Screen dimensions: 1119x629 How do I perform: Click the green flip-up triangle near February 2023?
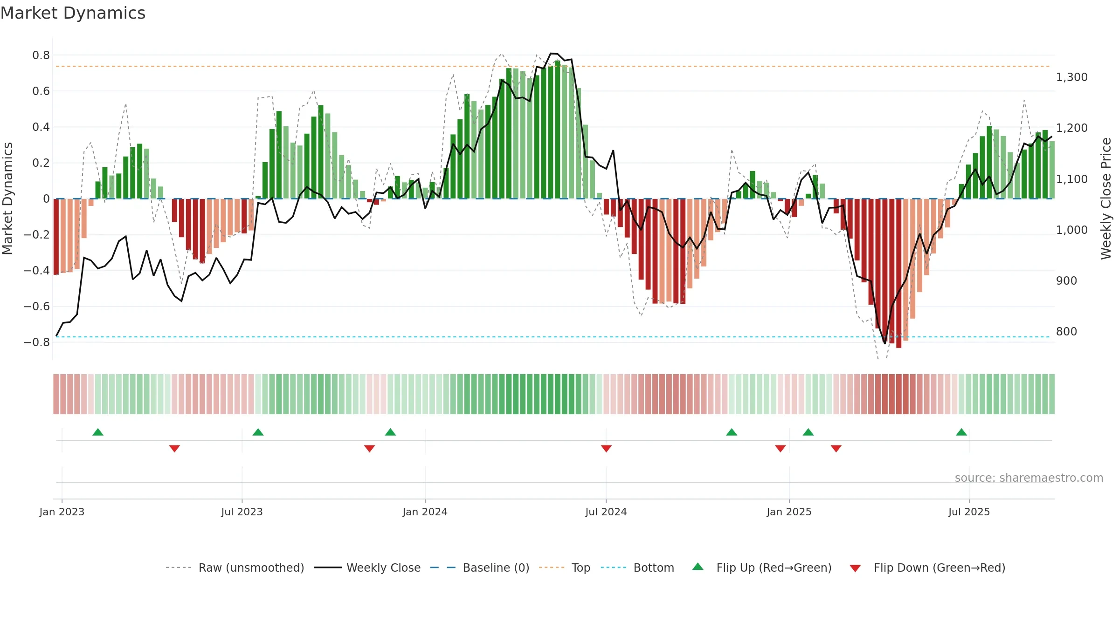tap(98, 432)
